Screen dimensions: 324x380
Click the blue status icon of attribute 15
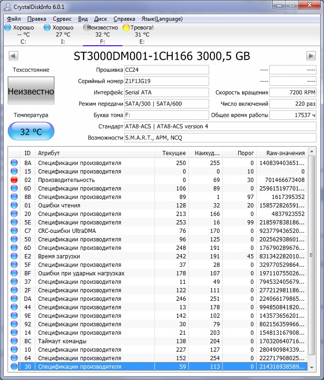click(14, 171)
